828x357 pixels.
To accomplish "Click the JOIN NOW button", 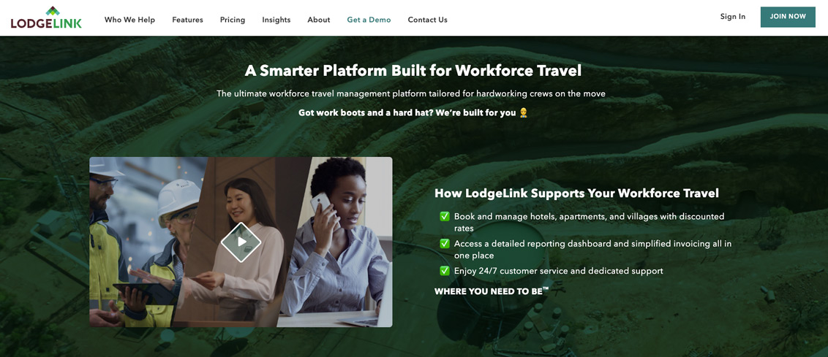I will 788,17.
